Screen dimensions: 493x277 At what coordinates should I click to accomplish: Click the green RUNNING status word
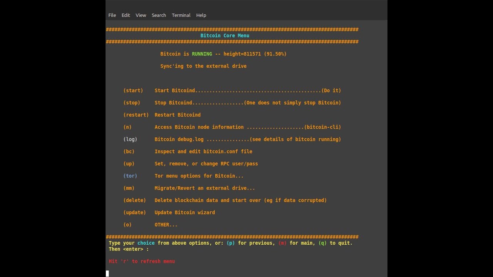tap(202, 54)
